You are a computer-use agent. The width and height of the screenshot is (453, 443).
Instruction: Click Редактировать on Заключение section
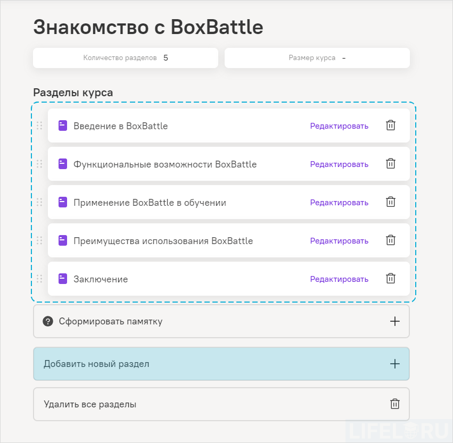coord(339,278)
